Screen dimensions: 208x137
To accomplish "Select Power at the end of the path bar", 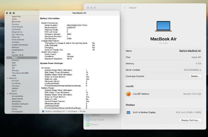I will (83, 112).
